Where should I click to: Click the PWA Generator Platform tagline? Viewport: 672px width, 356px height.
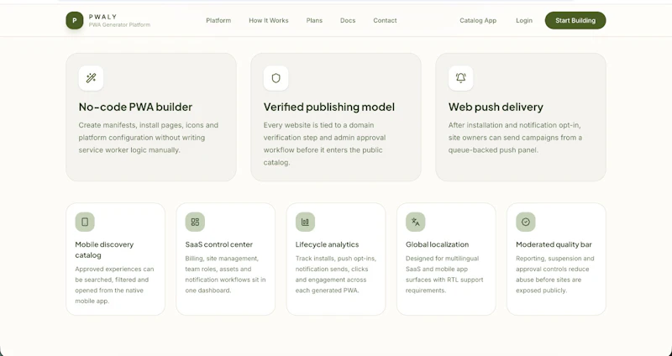[x=119, y=25]
